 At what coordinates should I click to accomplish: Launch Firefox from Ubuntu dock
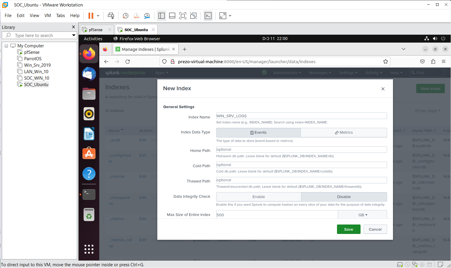click(89, 54)
